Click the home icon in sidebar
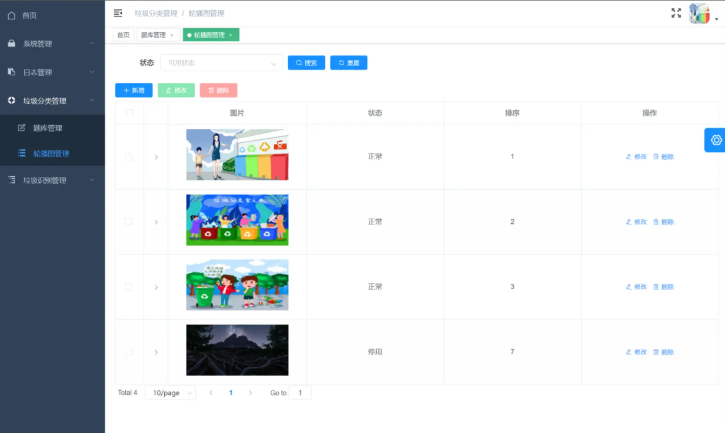The image size is (725, 433). tap(12, 15)
